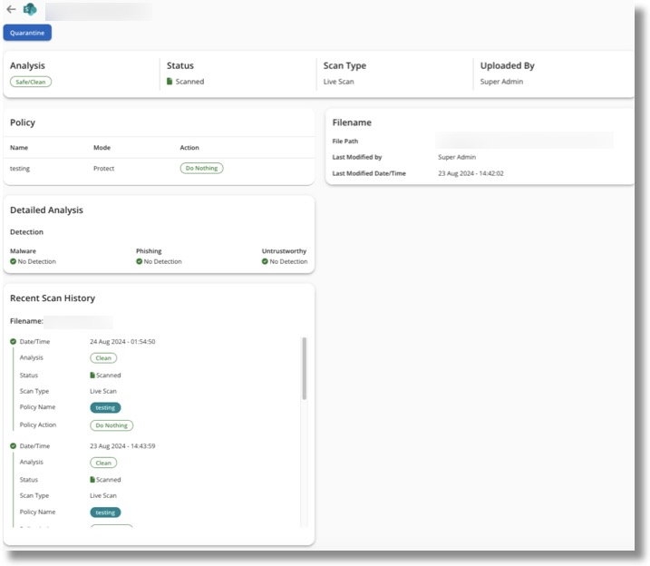The image size is (650, 566).
Task: Click the Clean badge in 23 Aug scan
Action: 103,463
